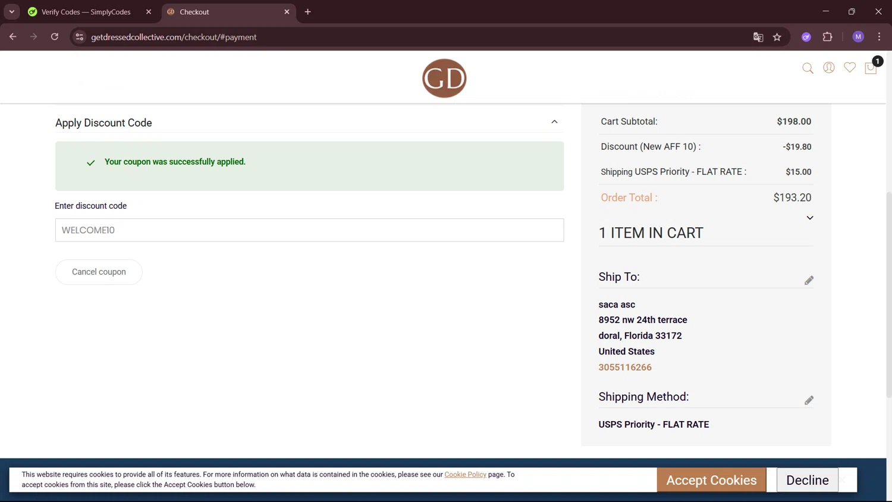Open the Chrome three-dot menu
Image resolution: width=892 pixels, height=502 pixels.
pyautogui.click(x=879, y=37)
